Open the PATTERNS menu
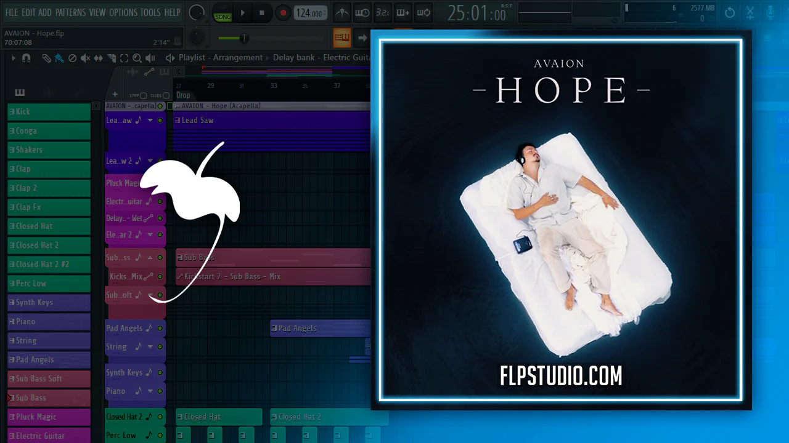The height and width of the screenshot is (443, 789). pos(70,12)
